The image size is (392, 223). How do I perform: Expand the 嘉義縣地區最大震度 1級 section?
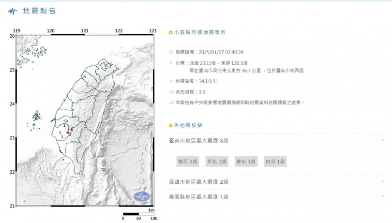click(x=277, y=197)
